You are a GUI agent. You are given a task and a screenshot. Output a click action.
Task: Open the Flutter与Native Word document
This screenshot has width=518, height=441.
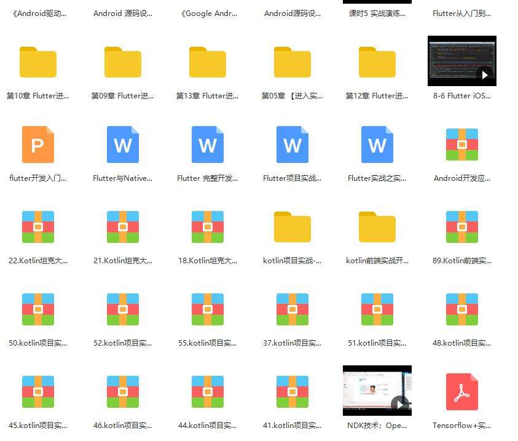tap(122, 145)
